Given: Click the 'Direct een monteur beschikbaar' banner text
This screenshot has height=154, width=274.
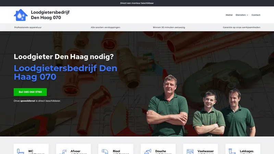Looking at the screenshot, I should point(137,3).
